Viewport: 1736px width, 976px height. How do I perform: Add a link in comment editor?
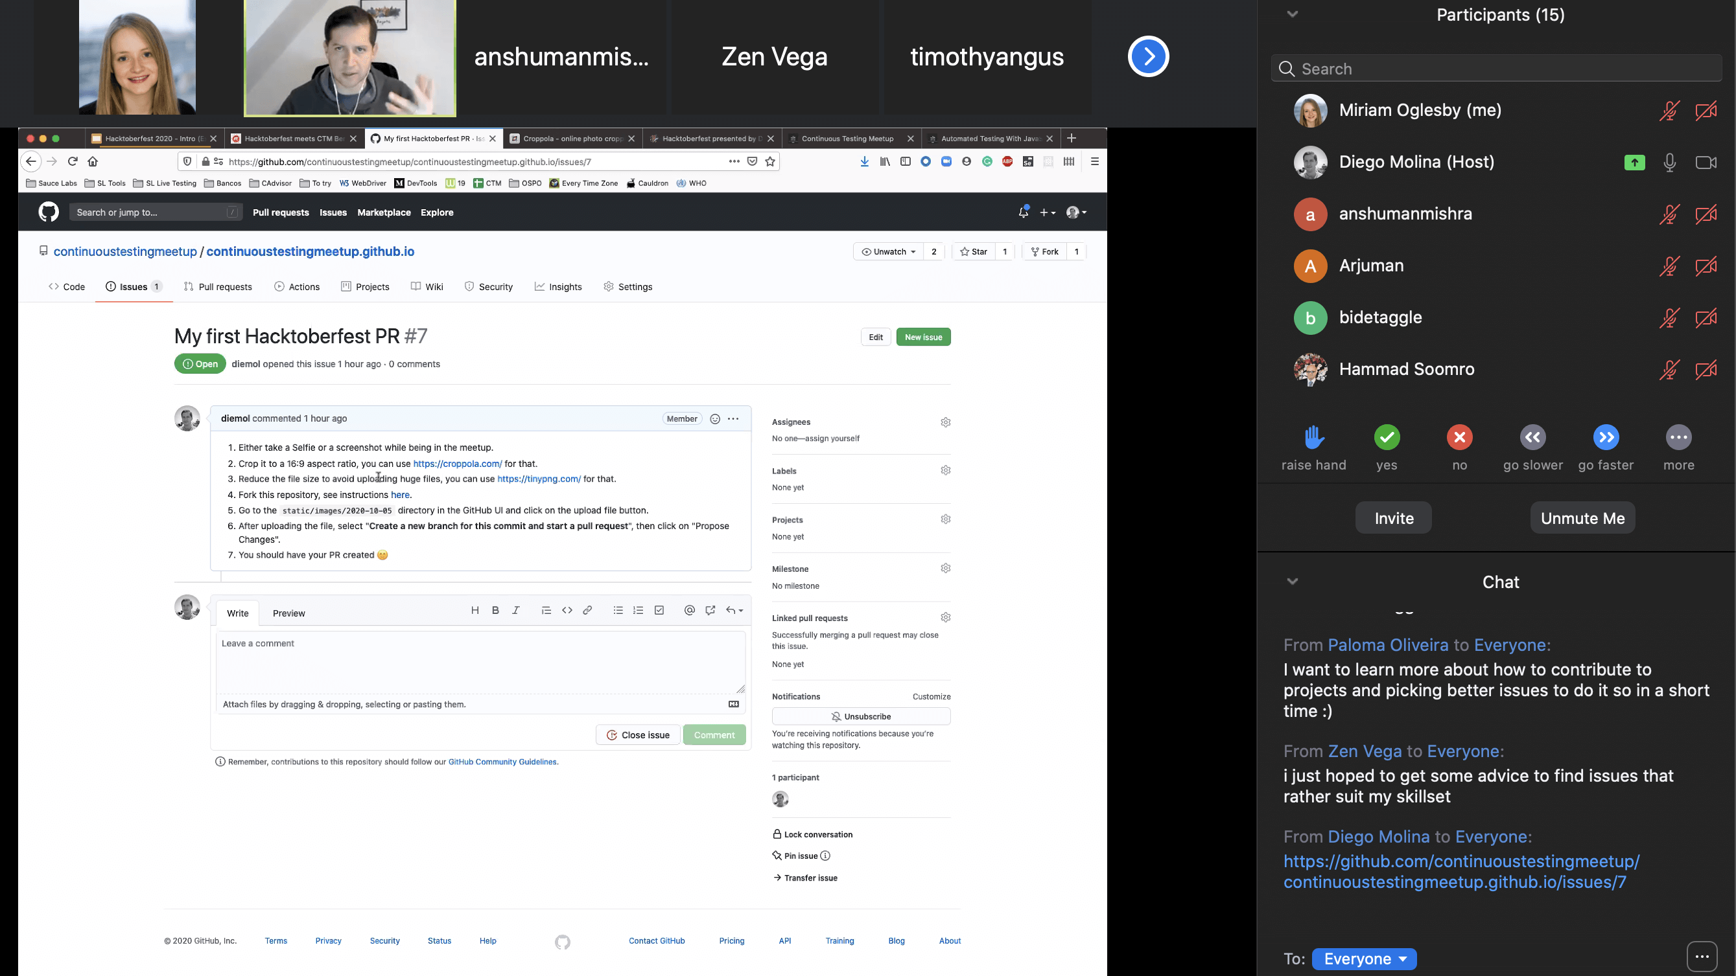(x=587, y=610)
